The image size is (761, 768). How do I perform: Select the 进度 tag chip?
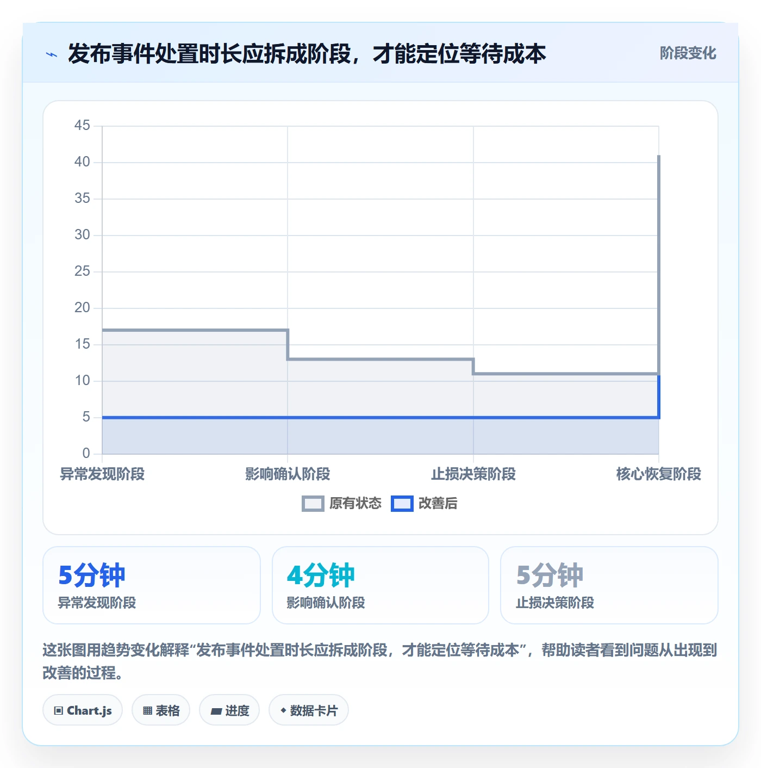point(229,710)
